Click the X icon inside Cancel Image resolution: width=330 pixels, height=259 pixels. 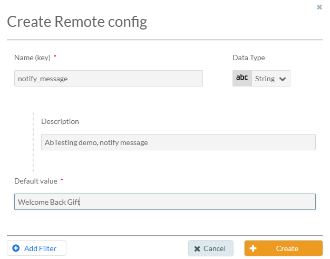click(197, 249)
